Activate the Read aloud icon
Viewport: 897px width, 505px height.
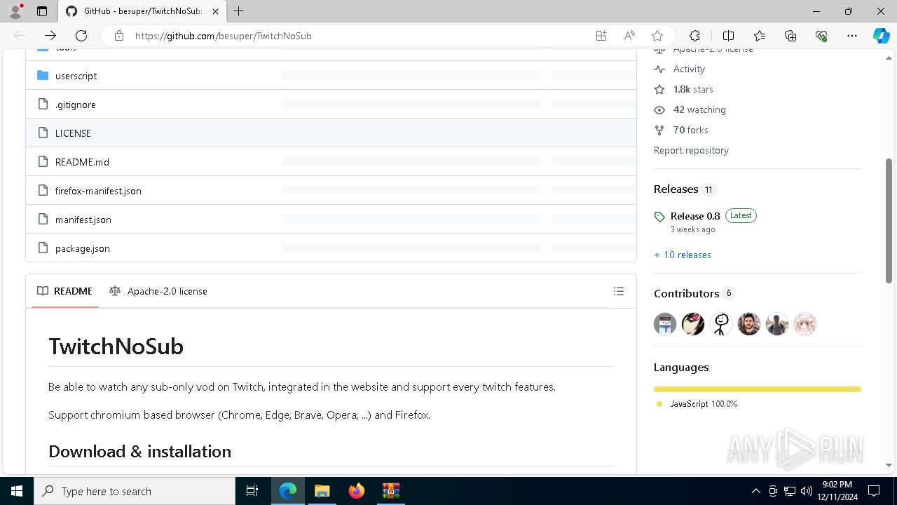click(629, 36)
